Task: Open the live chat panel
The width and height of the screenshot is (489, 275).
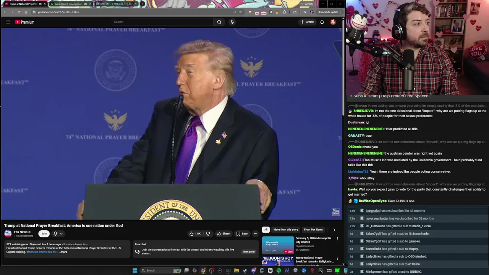Action: [x=249, y=252]
